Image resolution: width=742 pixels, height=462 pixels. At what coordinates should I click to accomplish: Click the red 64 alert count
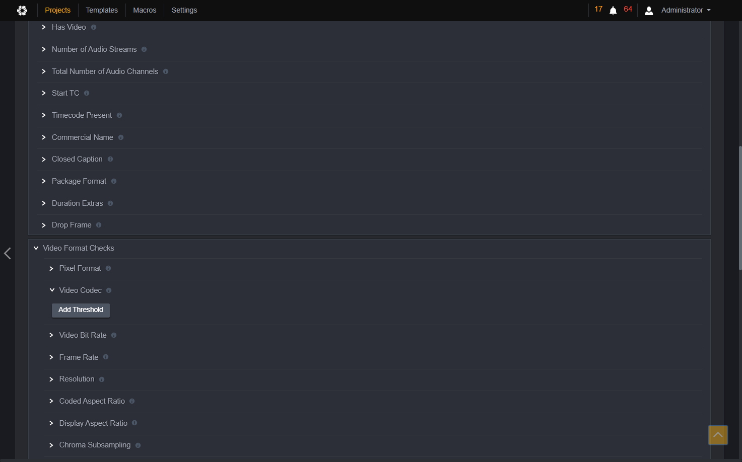[628, 9]
